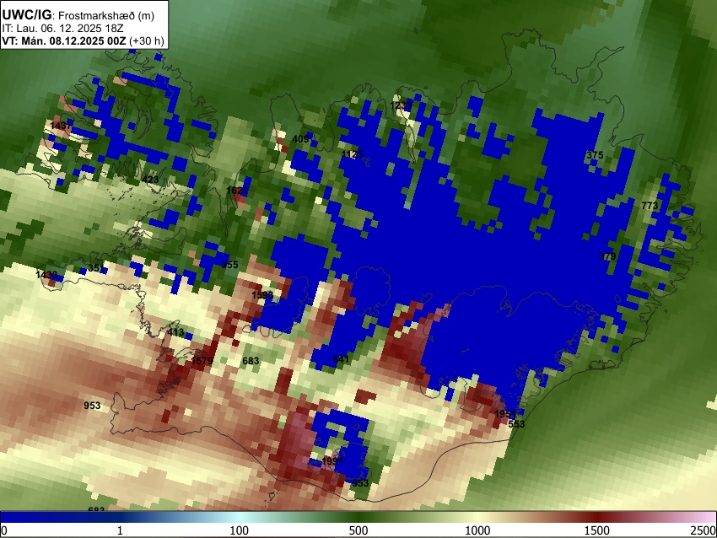717x538 pixels.
Task: Click the 773 value on the map
Action: click(x=650, y=206)
